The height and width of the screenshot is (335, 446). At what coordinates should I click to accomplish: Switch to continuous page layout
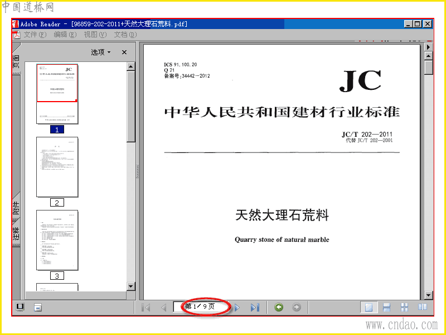pos(386,308)
